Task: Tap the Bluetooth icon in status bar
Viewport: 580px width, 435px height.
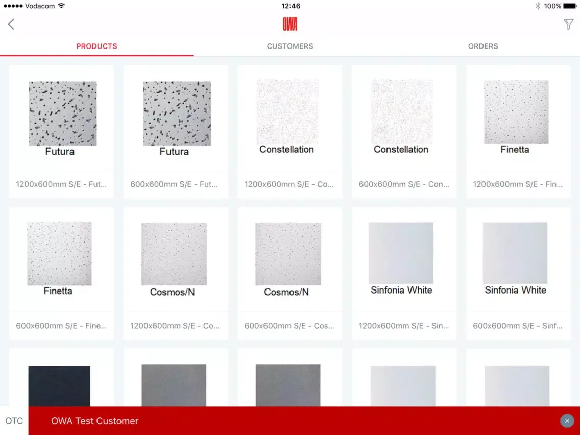Action: point(538,6)
